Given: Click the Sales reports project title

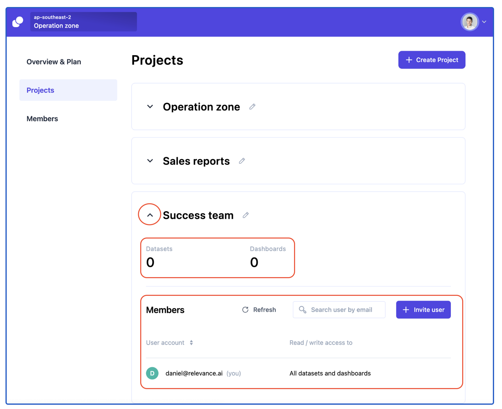Looking at the screenshot, I should click(196, 161).
